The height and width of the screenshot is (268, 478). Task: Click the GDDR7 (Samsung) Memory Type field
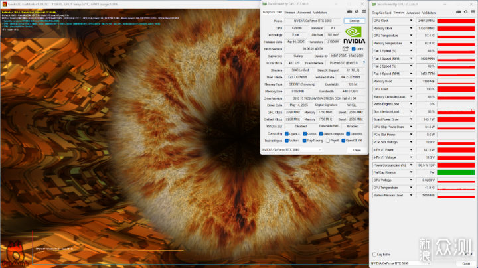coord(302,84)
